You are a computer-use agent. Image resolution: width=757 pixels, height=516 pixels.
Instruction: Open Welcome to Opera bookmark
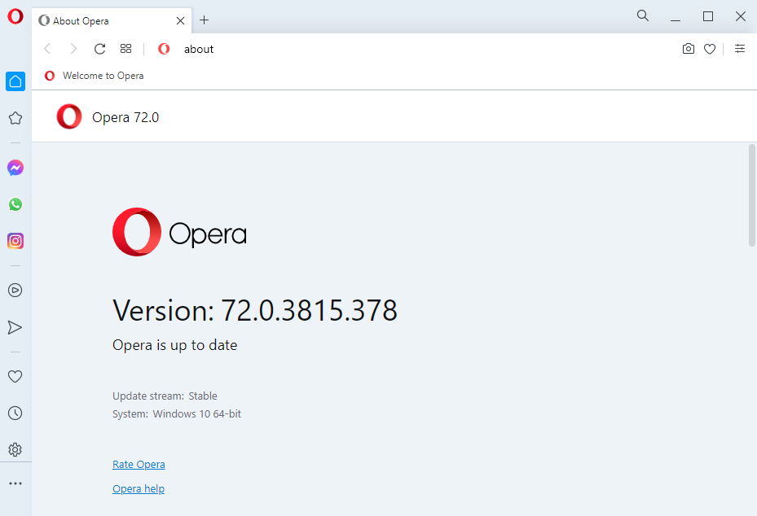(x=95, y=76)
